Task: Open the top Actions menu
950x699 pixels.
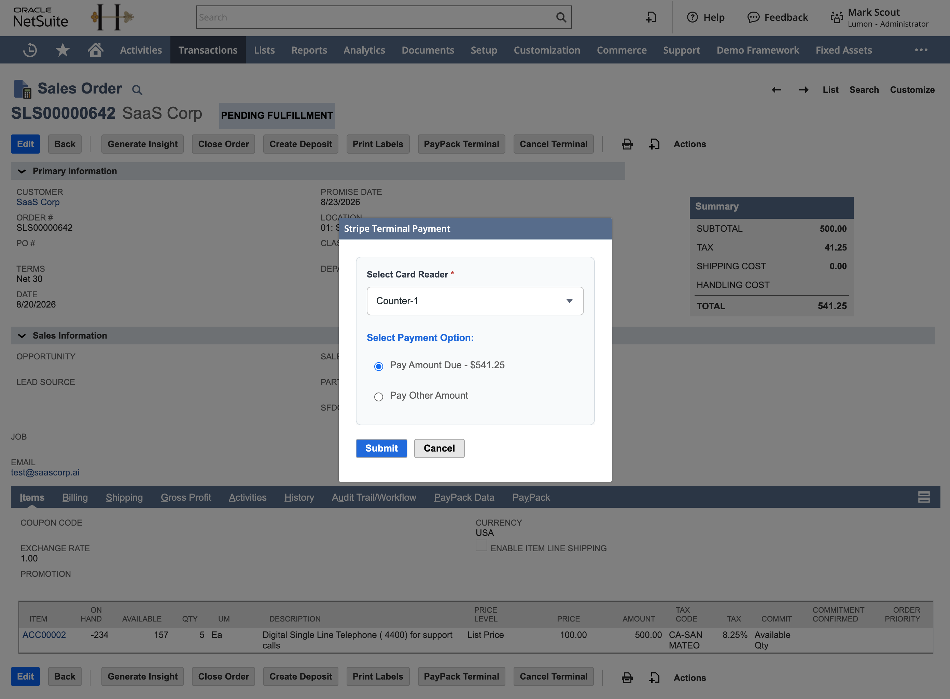Action: point(690,144)
